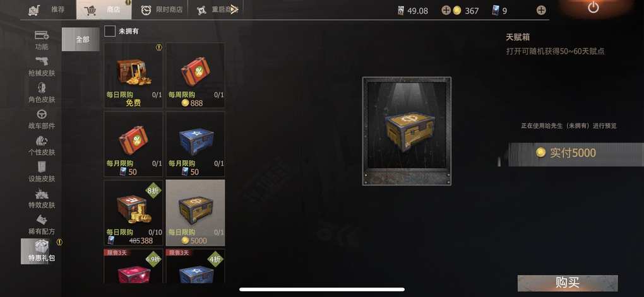Select the 8折 gold chest for 388
The image size is (644, 297).
point(133,213)
